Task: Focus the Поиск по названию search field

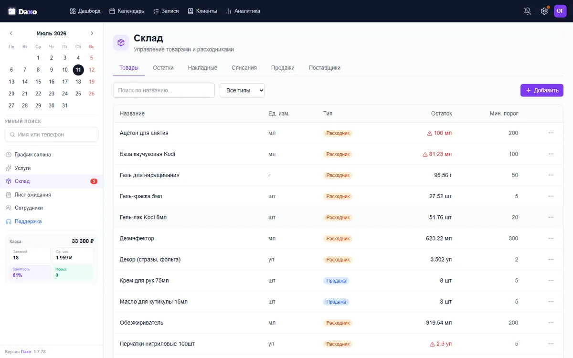Action: [164, 90]
